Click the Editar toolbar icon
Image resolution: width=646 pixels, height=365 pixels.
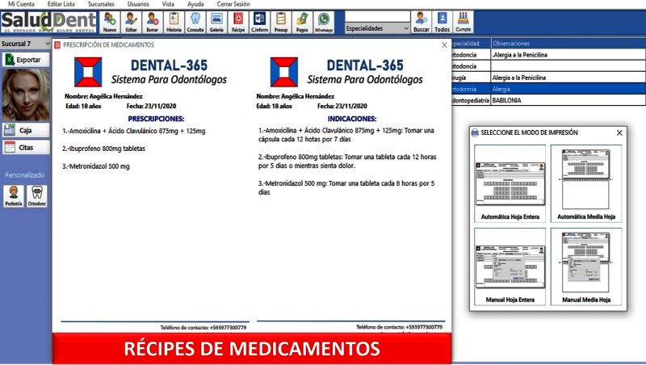click(x=131, y=23)
